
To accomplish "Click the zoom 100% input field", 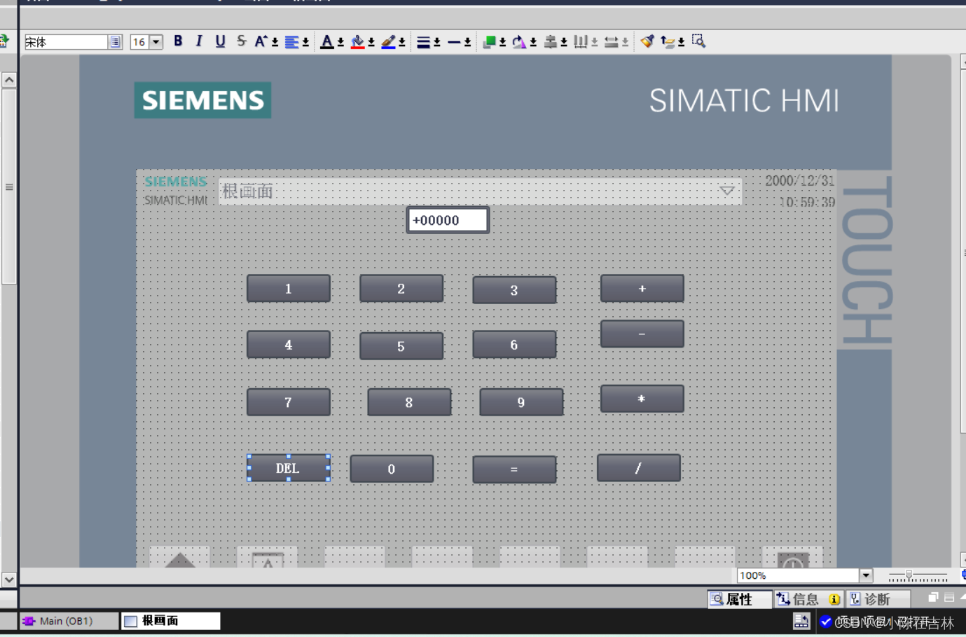I will [x=799, y=575].
